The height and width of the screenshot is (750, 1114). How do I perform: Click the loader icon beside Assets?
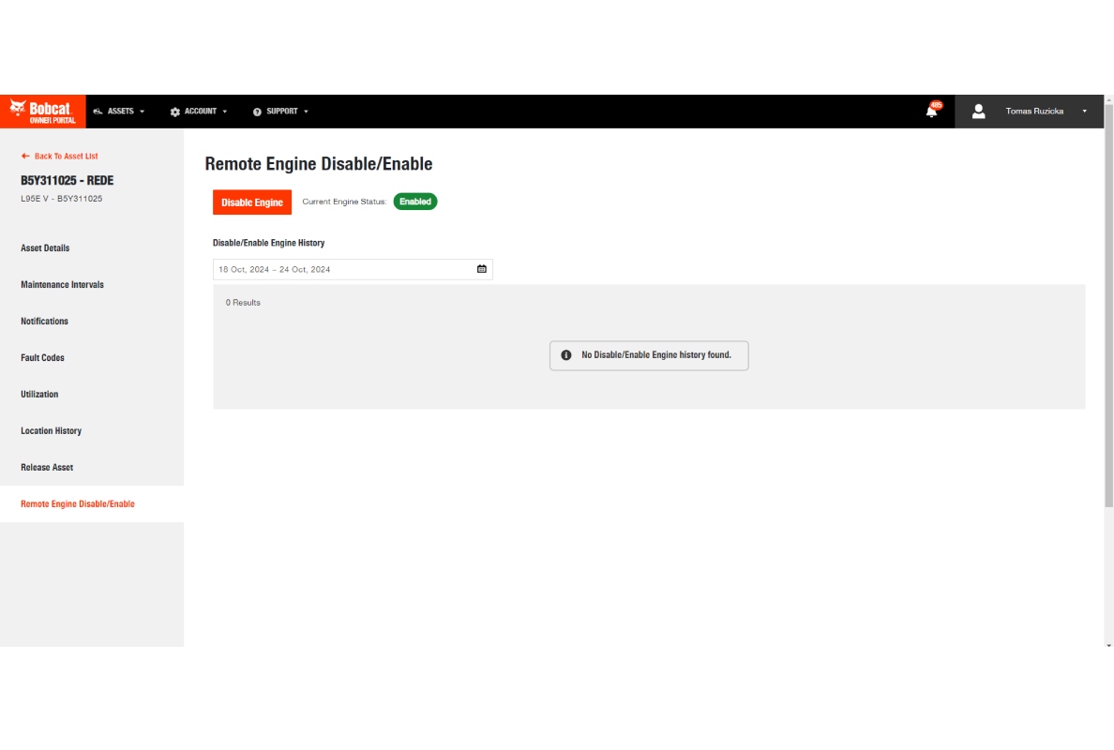98,112
